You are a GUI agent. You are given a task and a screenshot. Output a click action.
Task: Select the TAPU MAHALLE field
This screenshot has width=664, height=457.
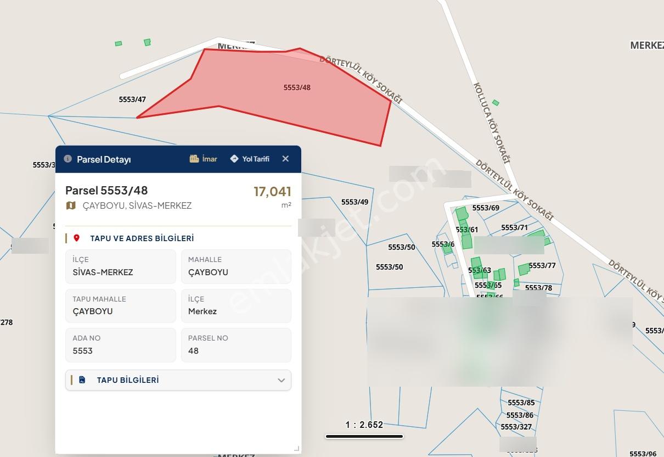121,306
